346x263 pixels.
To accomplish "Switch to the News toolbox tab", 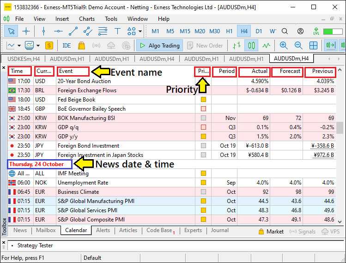I will pos(20,230).
